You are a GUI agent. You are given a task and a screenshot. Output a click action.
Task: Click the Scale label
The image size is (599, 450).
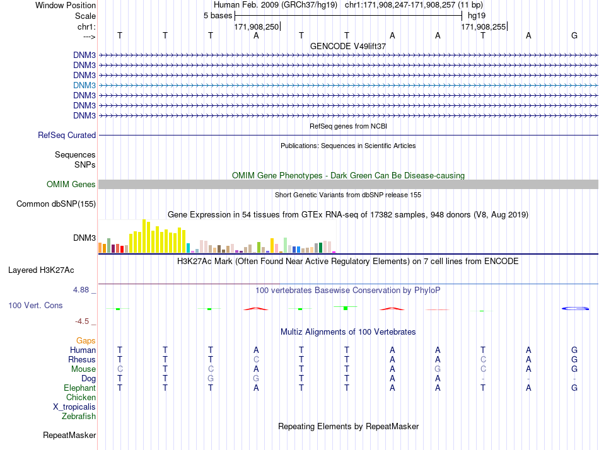pyautogui.click(x=86, y=16)
